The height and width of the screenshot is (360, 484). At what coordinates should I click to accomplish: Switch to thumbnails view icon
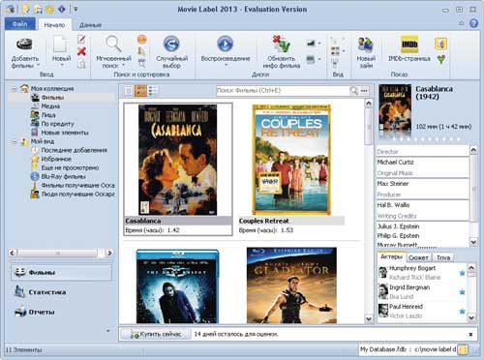click(140, 91)
